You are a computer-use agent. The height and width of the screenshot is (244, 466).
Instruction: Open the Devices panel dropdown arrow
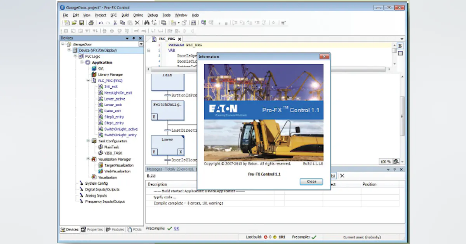[127, 38]
